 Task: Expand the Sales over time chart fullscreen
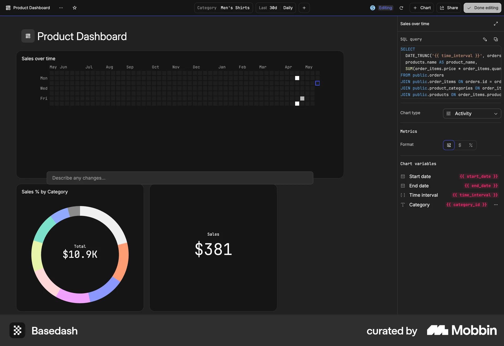(496, 24)
